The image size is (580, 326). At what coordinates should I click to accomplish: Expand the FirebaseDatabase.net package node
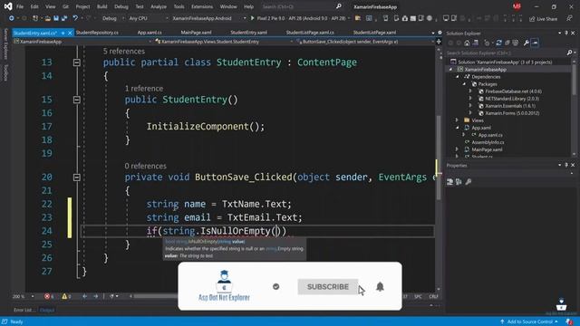click(x=470, y=91)
